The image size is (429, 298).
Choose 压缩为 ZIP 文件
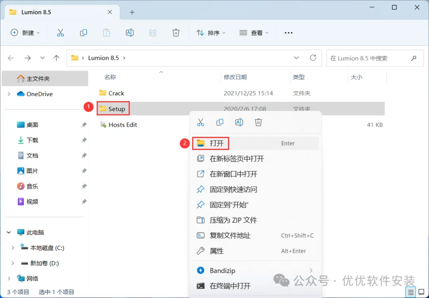pyautogui.click(x=255, y=220)
